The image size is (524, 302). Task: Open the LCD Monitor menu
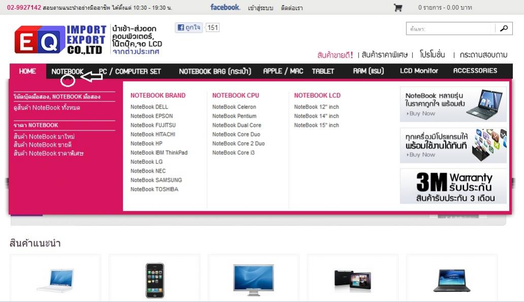point(419,71)
